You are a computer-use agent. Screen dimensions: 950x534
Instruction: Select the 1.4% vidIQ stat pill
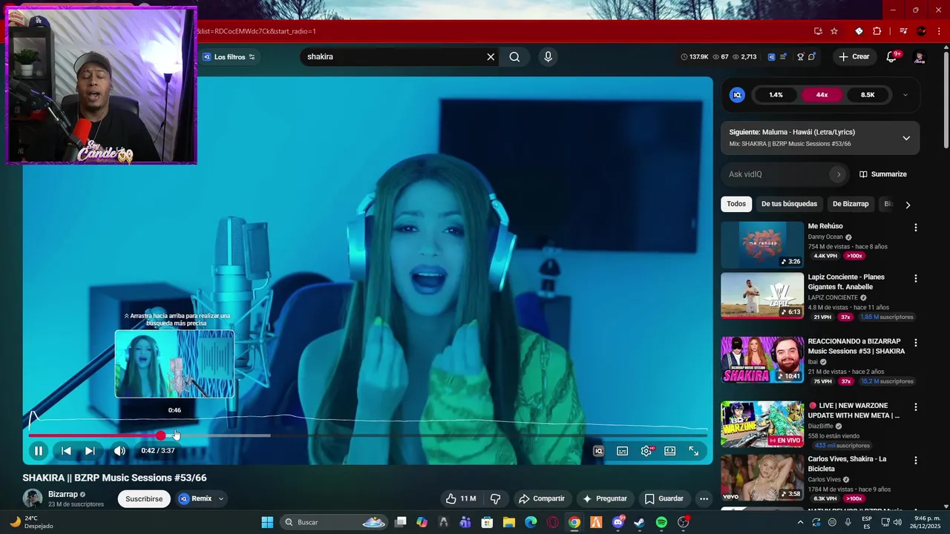tap(776, 95)
